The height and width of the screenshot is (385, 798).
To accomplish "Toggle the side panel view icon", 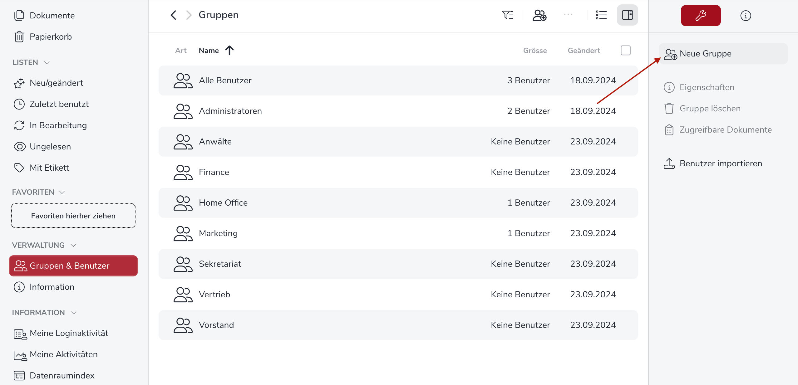I will (627, 15).
